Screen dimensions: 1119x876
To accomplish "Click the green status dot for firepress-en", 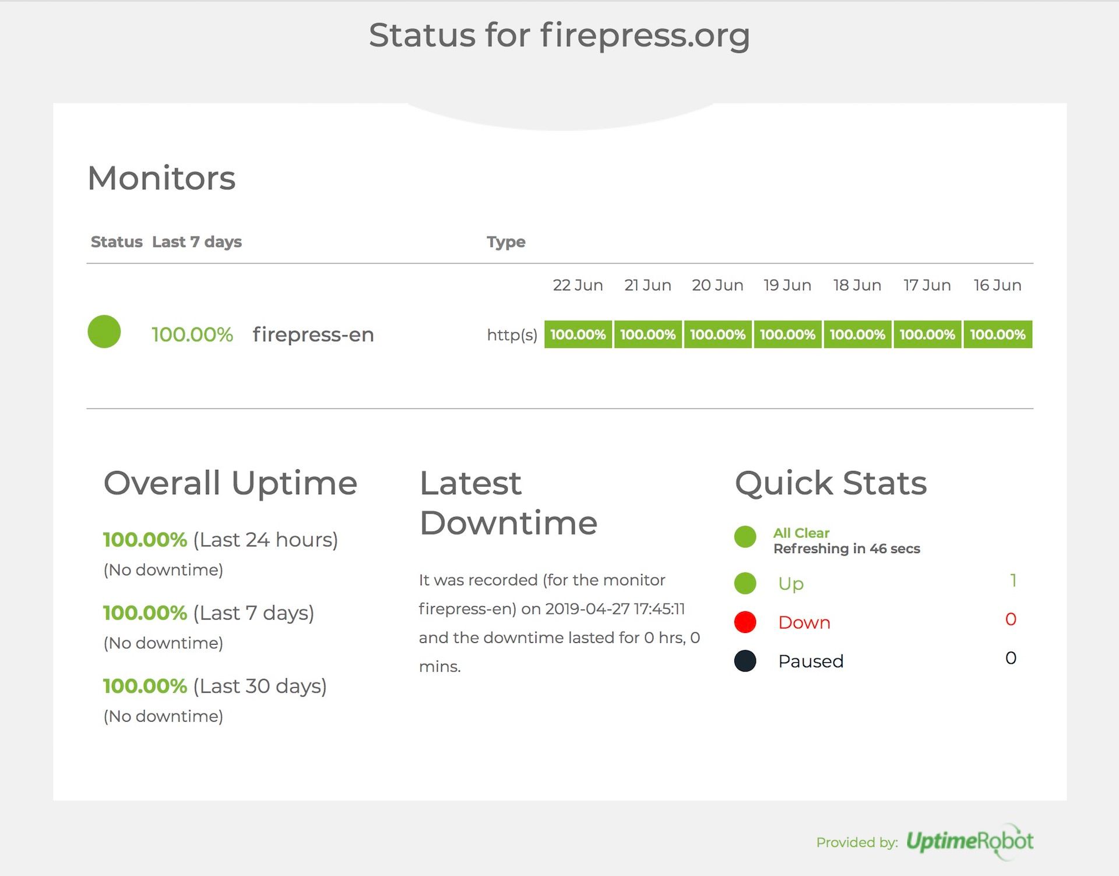I will tap(104, 332).
